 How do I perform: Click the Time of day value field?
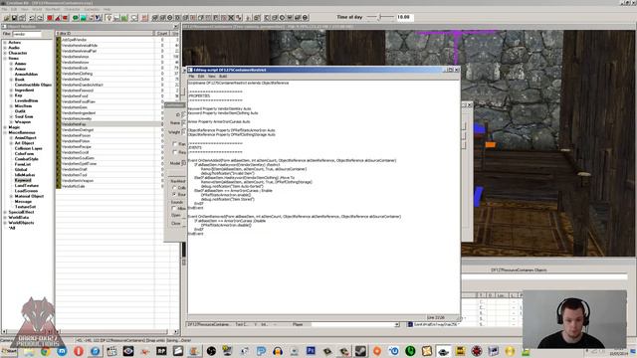(404, 17)
